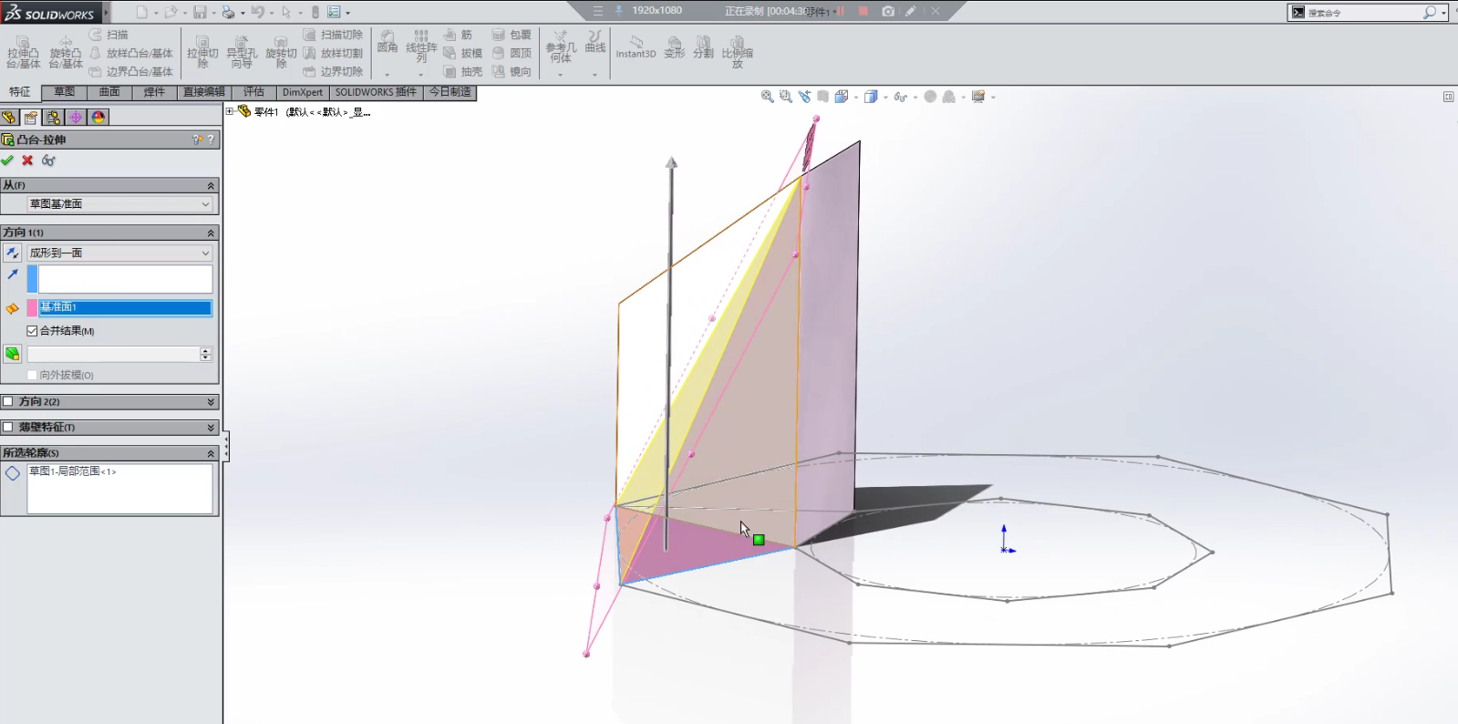Open the DisplayManager color ball icon
This screenshot has height=724, width=1458.
click(98, 118)
